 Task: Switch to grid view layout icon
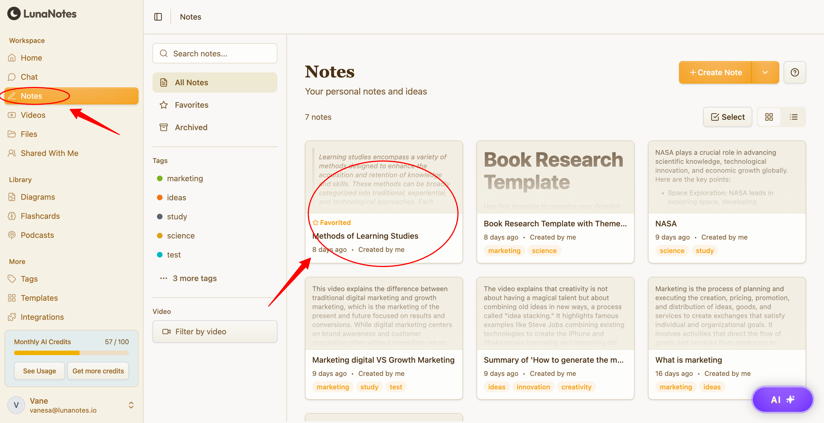tap(769, 117)
